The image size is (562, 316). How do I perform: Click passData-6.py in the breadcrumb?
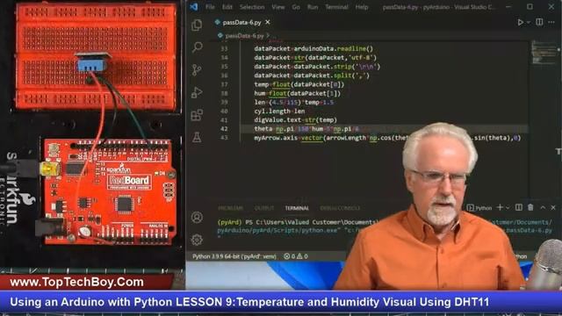[x=244, y=35]
